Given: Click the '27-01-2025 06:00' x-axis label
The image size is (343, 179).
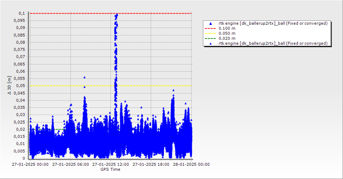Looking at the screenshot, I should pyautogui.click(x=70, y=164).
